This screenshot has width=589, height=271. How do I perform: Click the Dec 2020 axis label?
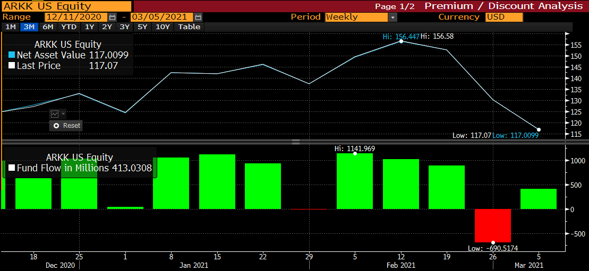point(59,265)
